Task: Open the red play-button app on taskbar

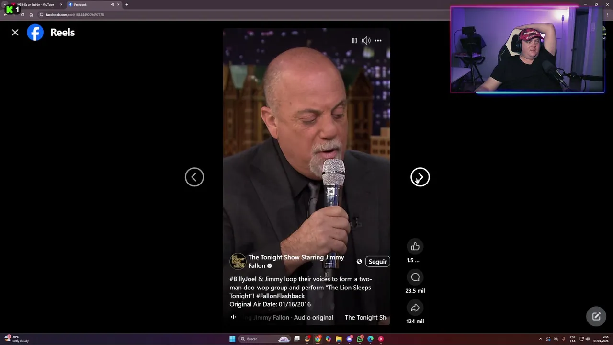Action: coord(381,339)
